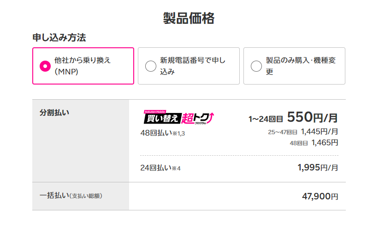Image resolution: width=385 pixels, height=226 pixels.
Task: Click the 買い替え超トク program logo
Action: (x=178, y=118)
